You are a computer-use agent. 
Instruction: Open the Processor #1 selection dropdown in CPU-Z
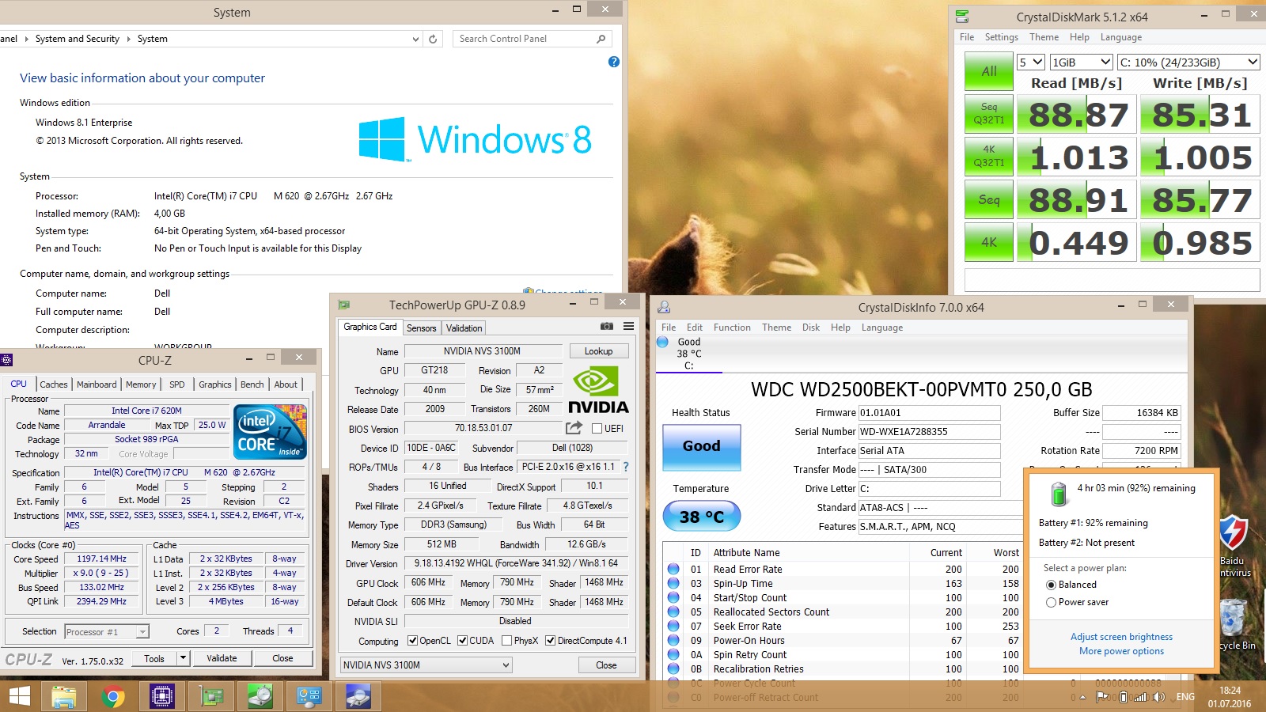(107, 631)
